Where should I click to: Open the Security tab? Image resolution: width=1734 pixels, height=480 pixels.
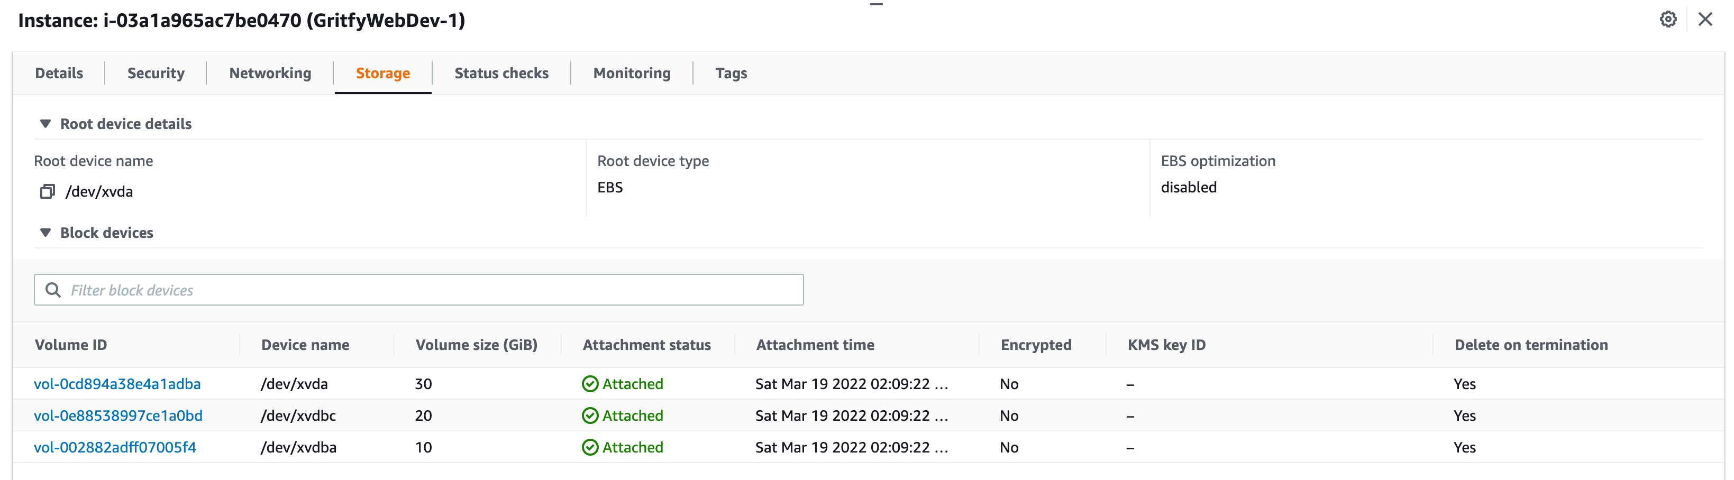[x=156, y=73]
